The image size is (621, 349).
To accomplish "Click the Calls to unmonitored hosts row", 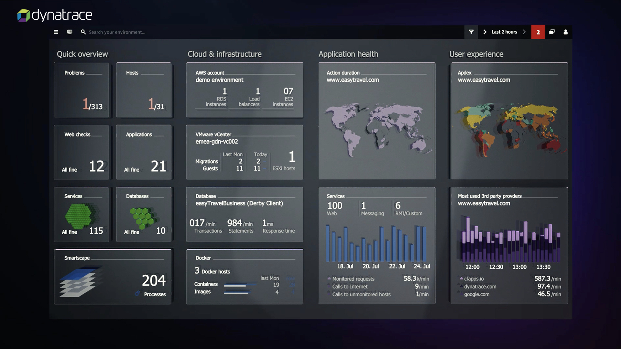I will click(378, 294).
